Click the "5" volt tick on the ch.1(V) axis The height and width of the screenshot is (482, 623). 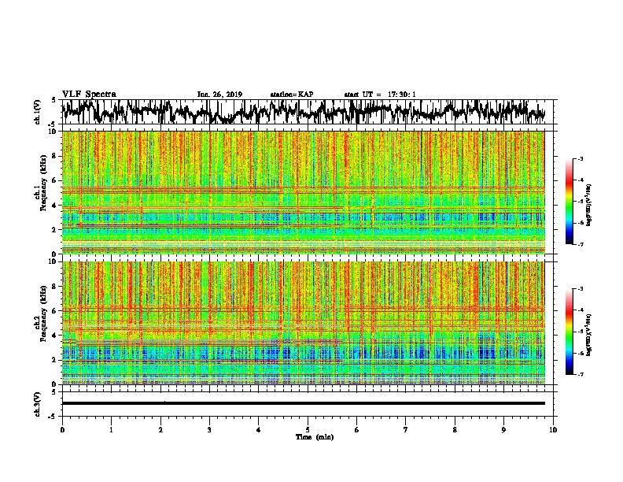pyautogui.click(x=54, y=100)
